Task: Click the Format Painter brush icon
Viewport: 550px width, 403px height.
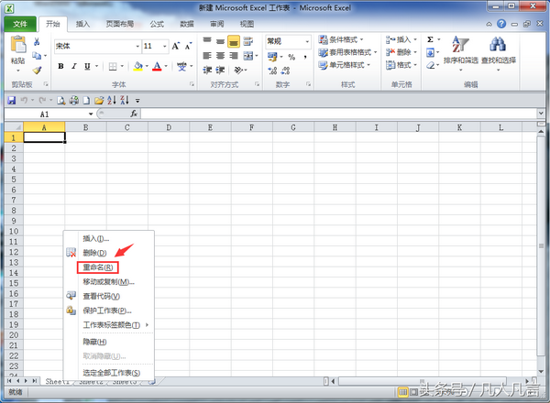Action: 38,71
